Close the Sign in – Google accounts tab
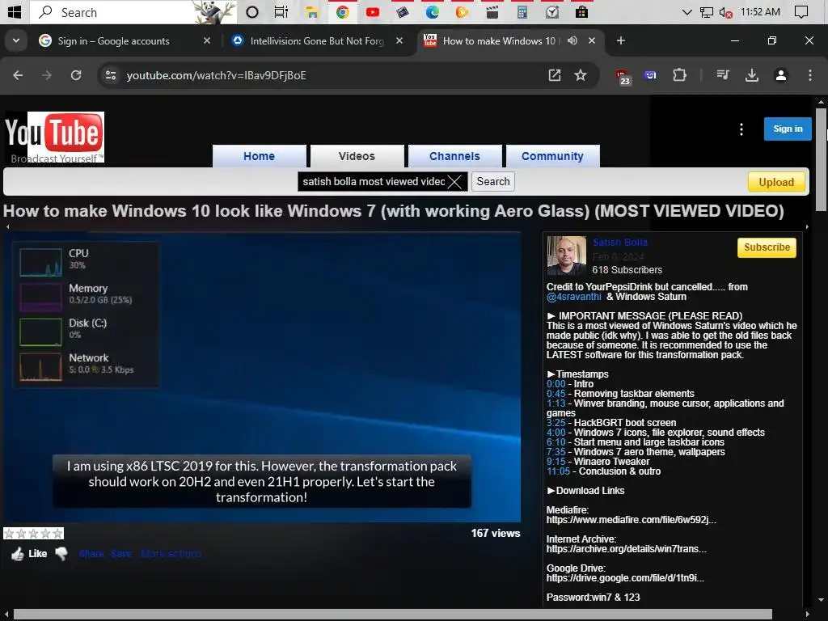 coord(207,40)
